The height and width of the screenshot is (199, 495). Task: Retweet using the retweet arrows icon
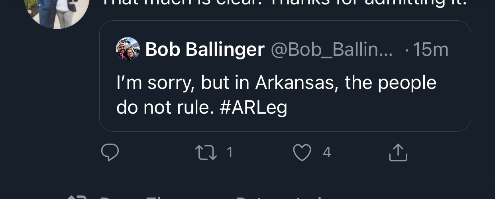(206, 152)
